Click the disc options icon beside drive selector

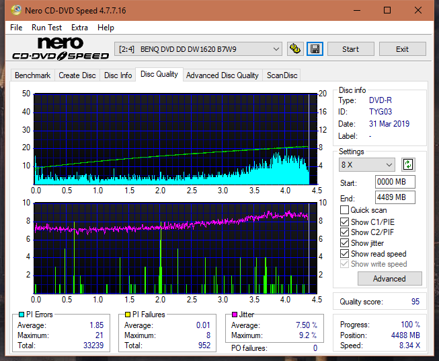tap(294, 49)
